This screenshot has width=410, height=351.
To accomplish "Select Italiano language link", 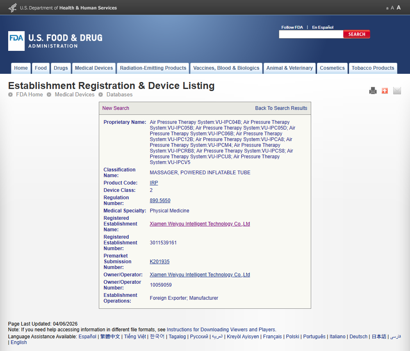I will [x=337, y=337].
